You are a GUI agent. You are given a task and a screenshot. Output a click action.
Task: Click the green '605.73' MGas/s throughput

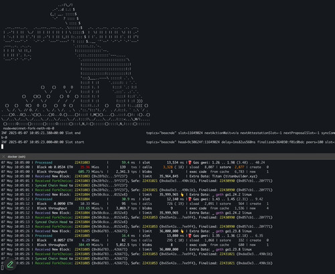coord(84,172)
